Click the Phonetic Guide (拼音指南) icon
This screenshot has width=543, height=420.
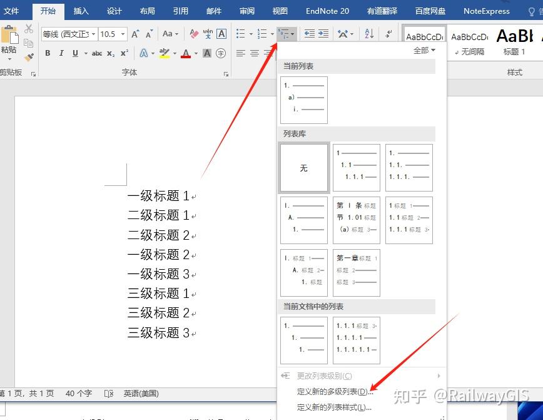tap(209, 34)
